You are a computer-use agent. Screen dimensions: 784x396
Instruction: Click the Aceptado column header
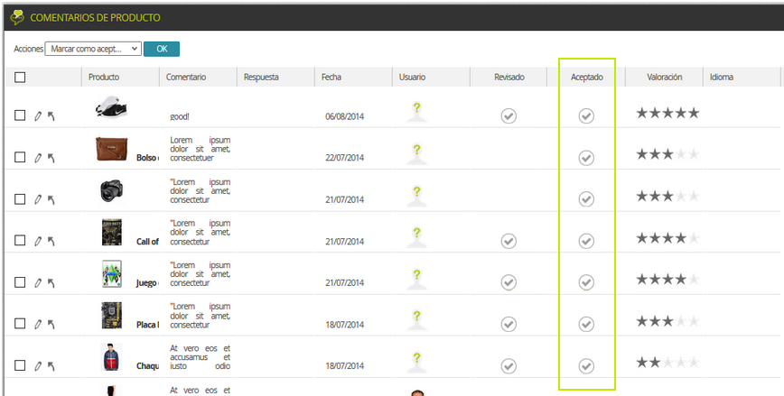pyautogui.click(x=586, y=77)
